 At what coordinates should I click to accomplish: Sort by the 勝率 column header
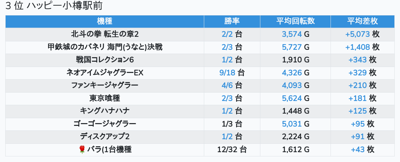[232, 21]
